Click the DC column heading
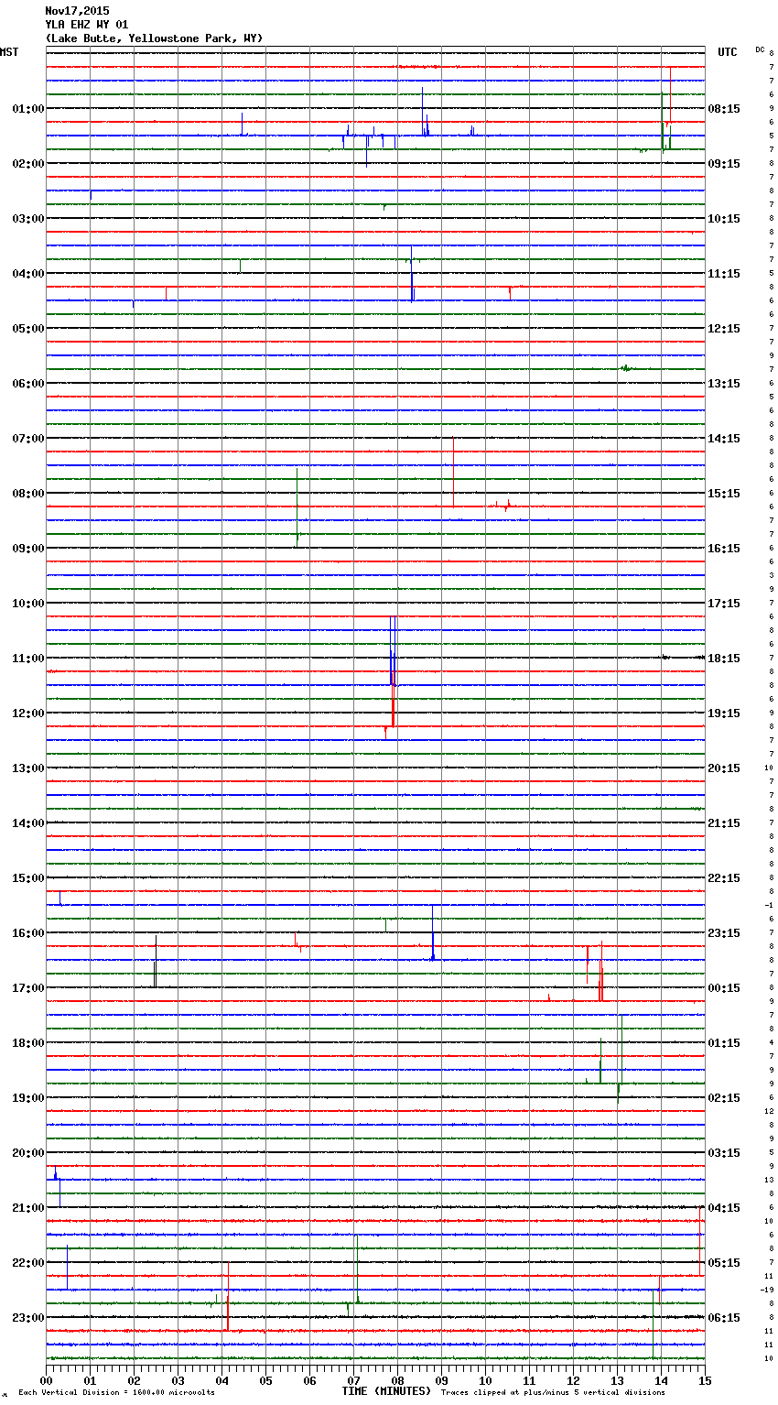Screen dimensions: 778x1405 click(x=760, y=49)
